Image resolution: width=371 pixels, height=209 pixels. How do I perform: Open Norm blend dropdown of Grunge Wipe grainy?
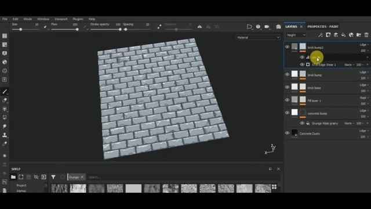(349, 124)
